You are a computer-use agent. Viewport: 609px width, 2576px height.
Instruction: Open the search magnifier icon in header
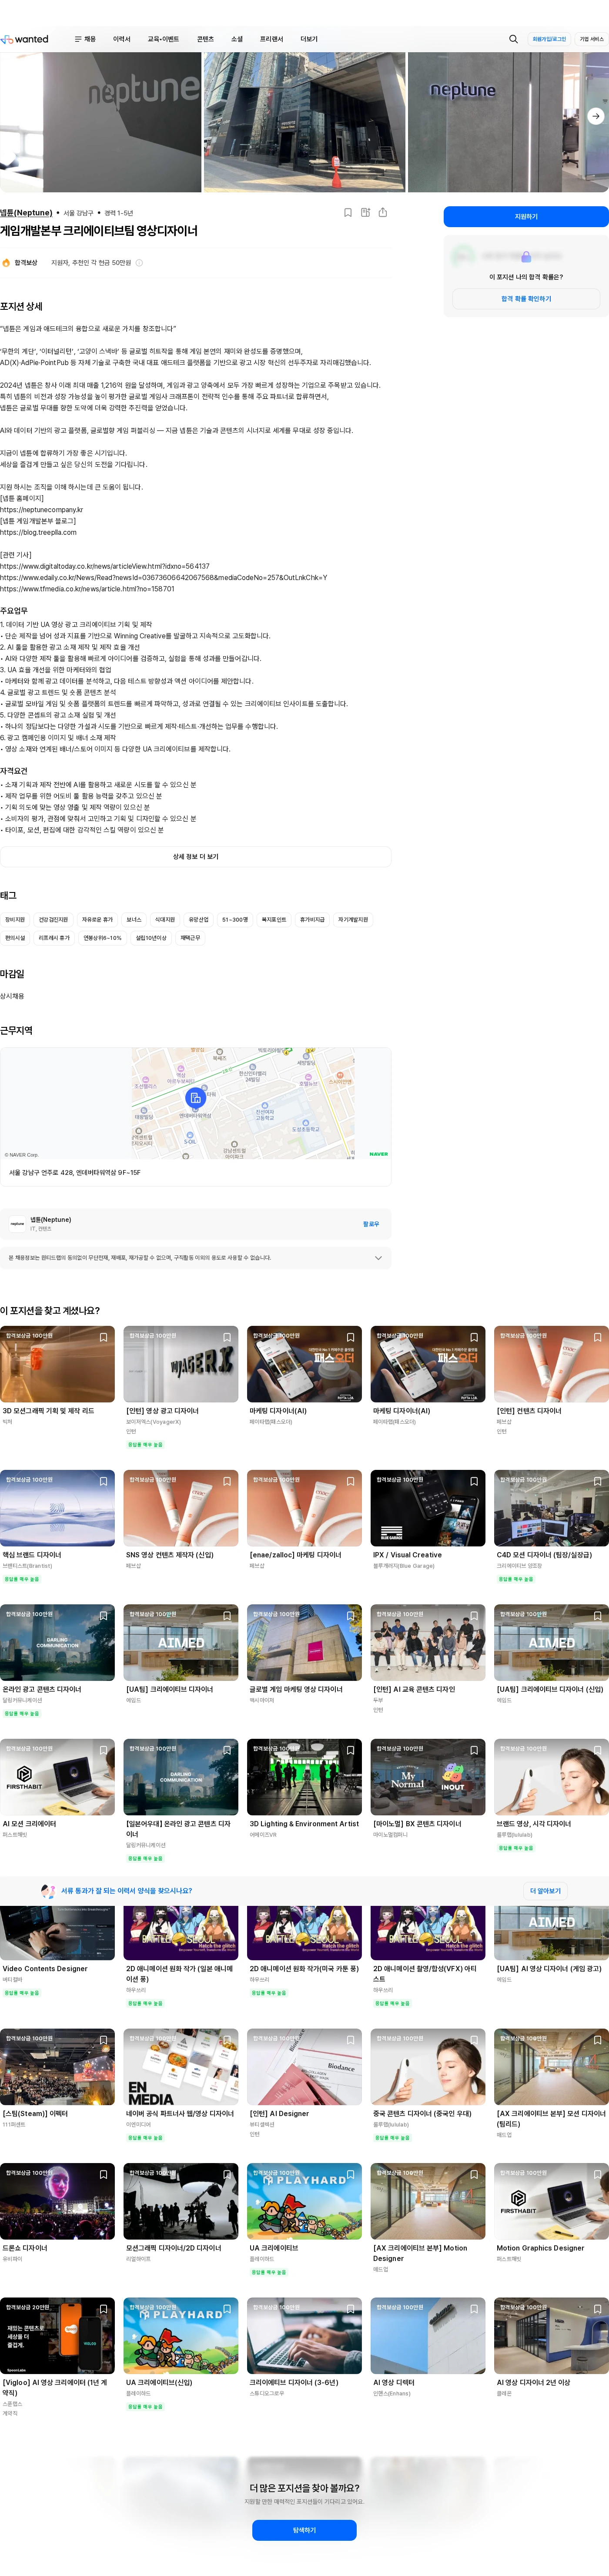[513, 39]
